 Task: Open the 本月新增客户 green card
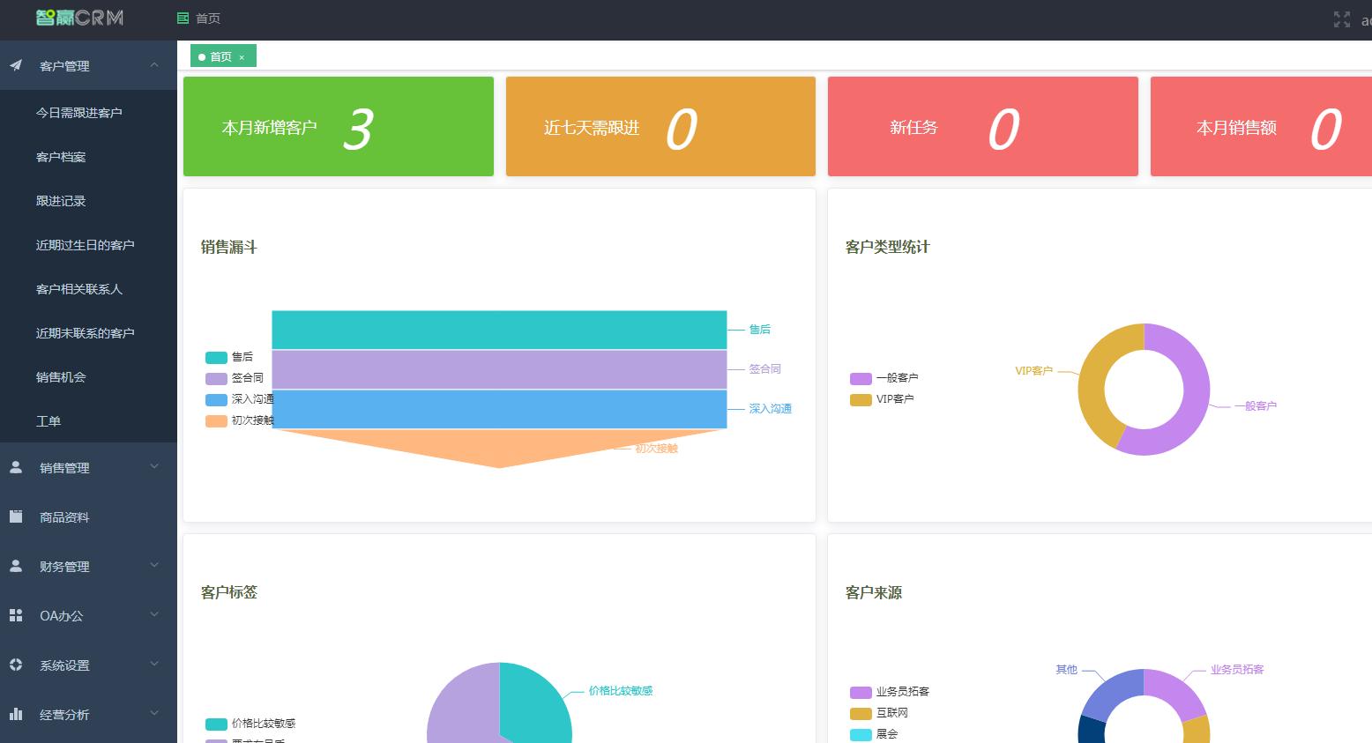339,126
